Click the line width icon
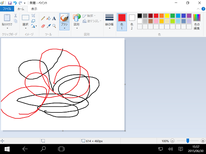 109,17
